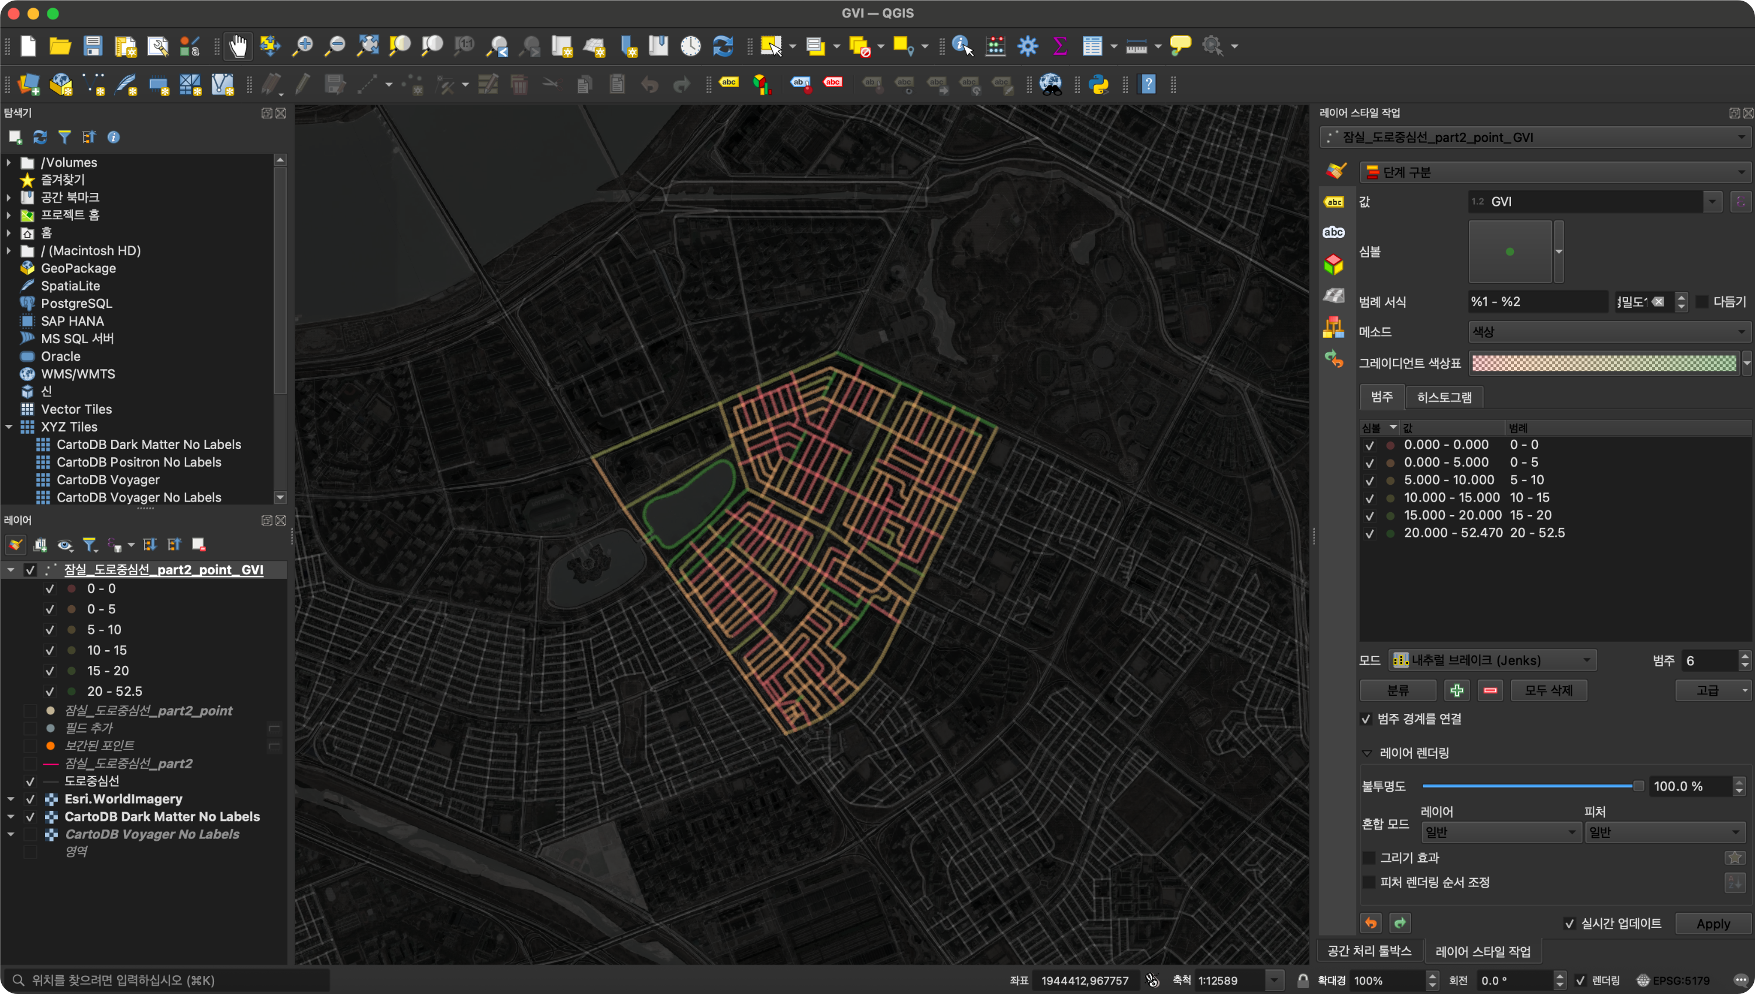This screenshot has height=994, width=1755.
Task: Open the 모드 Jenks classification dropdown
Action: tap(1493, 660)
